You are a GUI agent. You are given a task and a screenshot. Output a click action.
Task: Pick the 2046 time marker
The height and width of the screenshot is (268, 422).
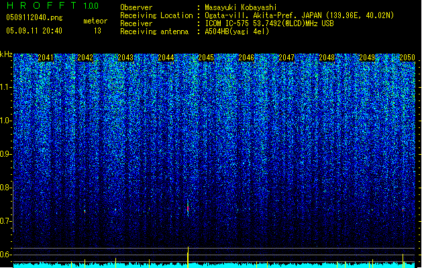click(246, 58)
